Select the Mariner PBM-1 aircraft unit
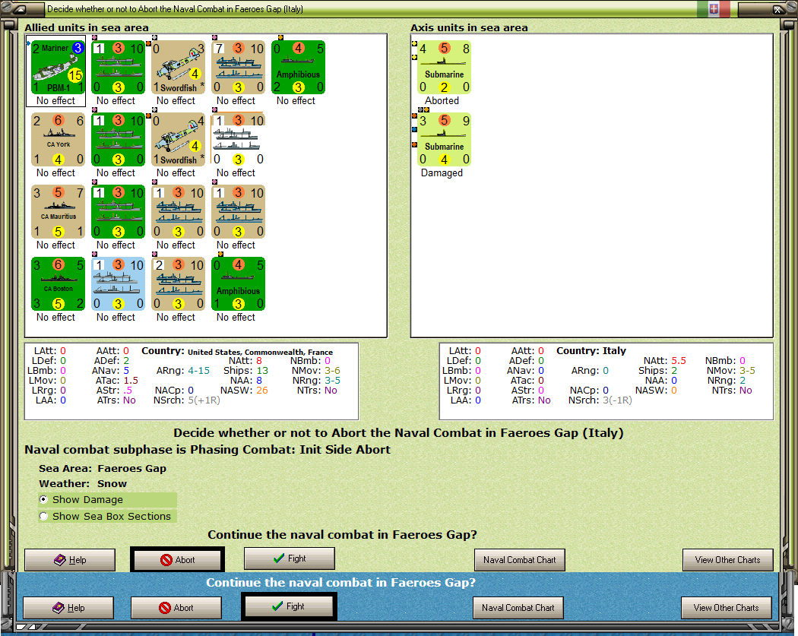The image size is (798, 636). 58,68
